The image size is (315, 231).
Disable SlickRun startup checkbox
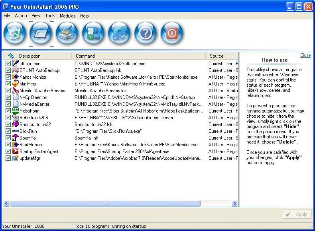tap(8, 131)
